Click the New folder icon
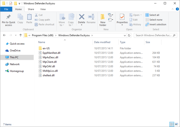The width and height of the screenshot is (180, 127). tap(103, 17)
